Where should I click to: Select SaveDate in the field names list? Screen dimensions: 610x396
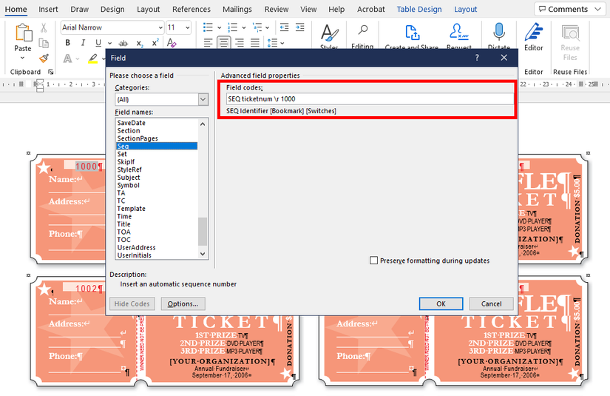click(131, 123)
